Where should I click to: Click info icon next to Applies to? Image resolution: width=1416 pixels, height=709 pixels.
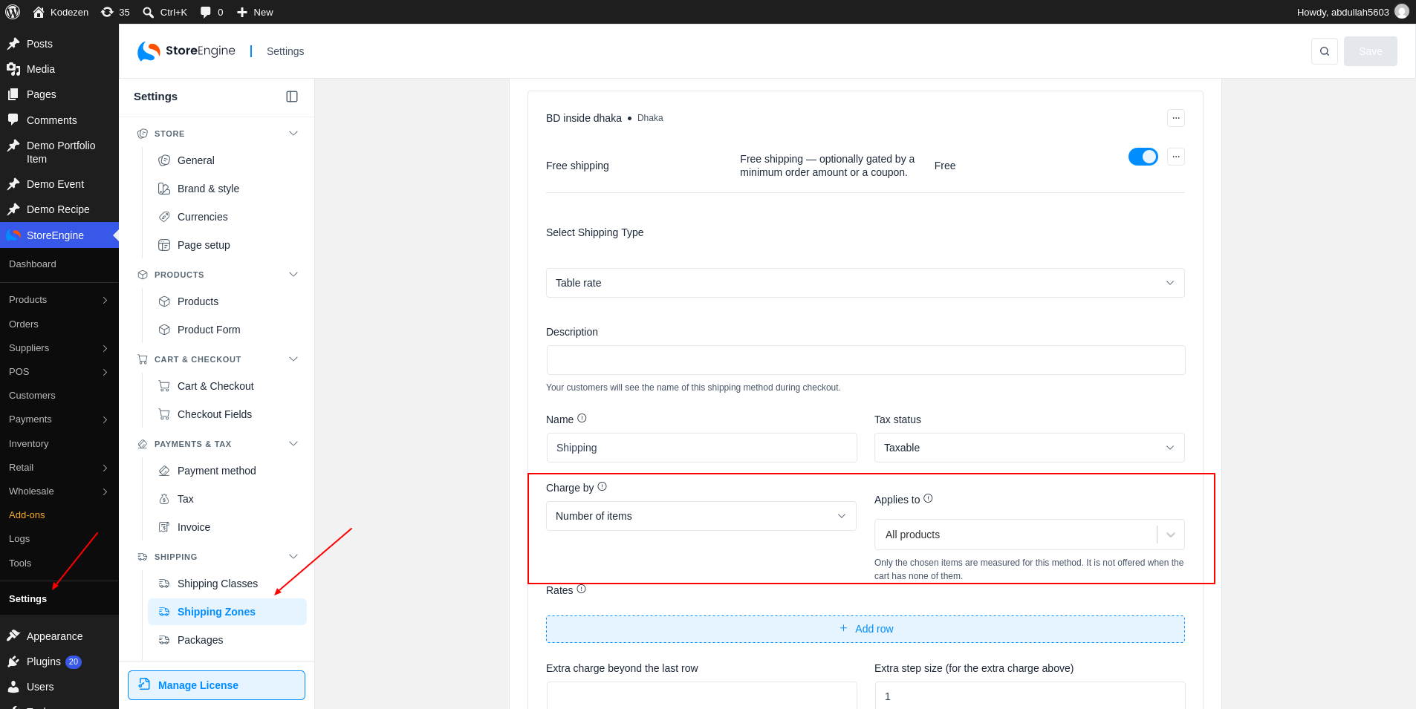coord(928,498)
